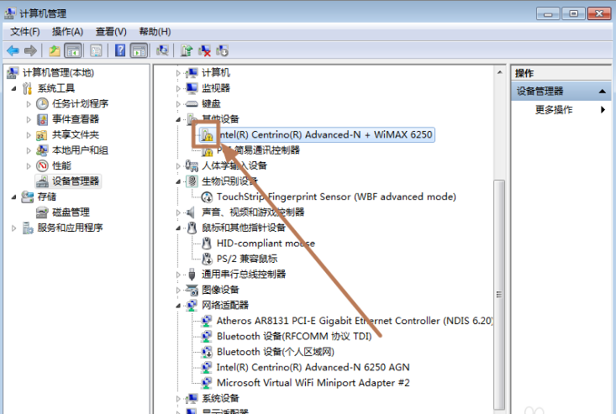Expand the 任务计划程序 node

29,104
